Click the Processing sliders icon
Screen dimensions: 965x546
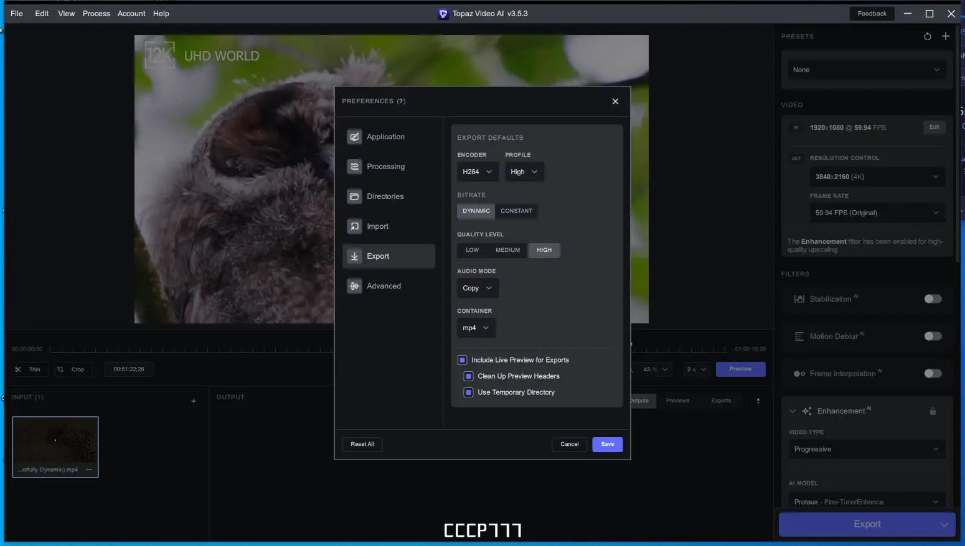(x=354, y=167)
